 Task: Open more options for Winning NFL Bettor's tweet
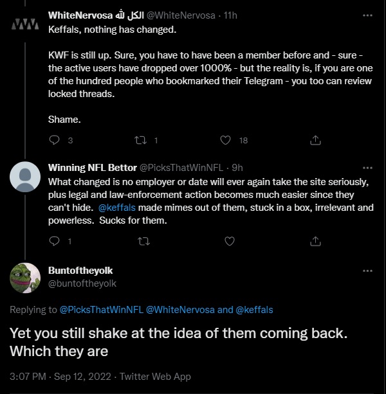(367, 168)
